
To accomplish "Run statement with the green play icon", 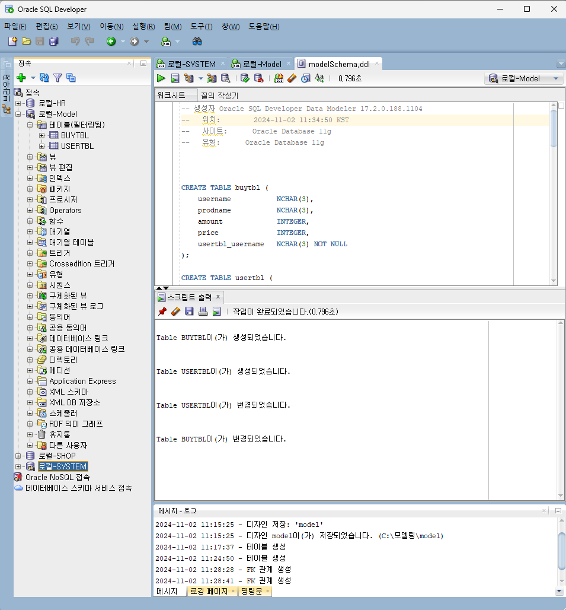I will 161,78.
